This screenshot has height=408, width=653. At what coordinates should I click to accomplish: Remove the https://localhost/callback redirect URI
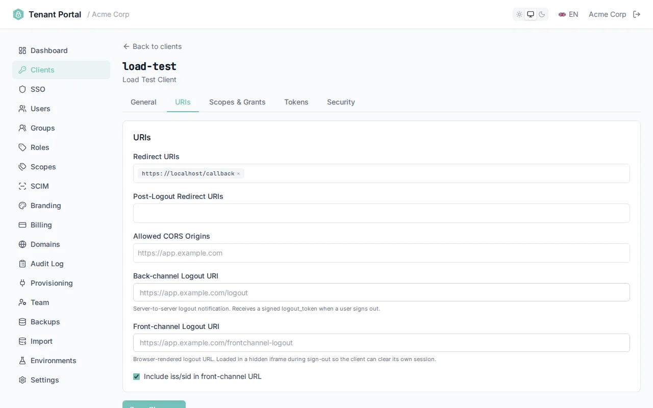tap(238, 174)
